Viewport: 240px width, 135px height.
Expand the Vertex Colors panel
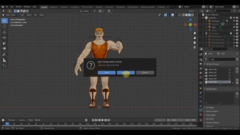(212, 111)
